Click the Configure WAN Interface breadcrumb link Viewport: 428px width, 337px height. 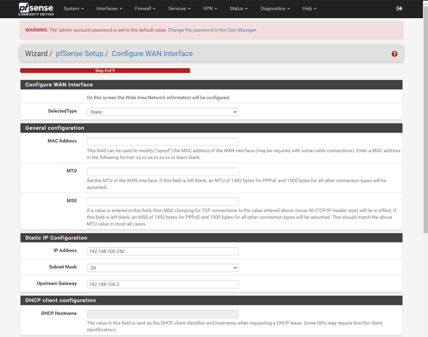tap(152, 54)
